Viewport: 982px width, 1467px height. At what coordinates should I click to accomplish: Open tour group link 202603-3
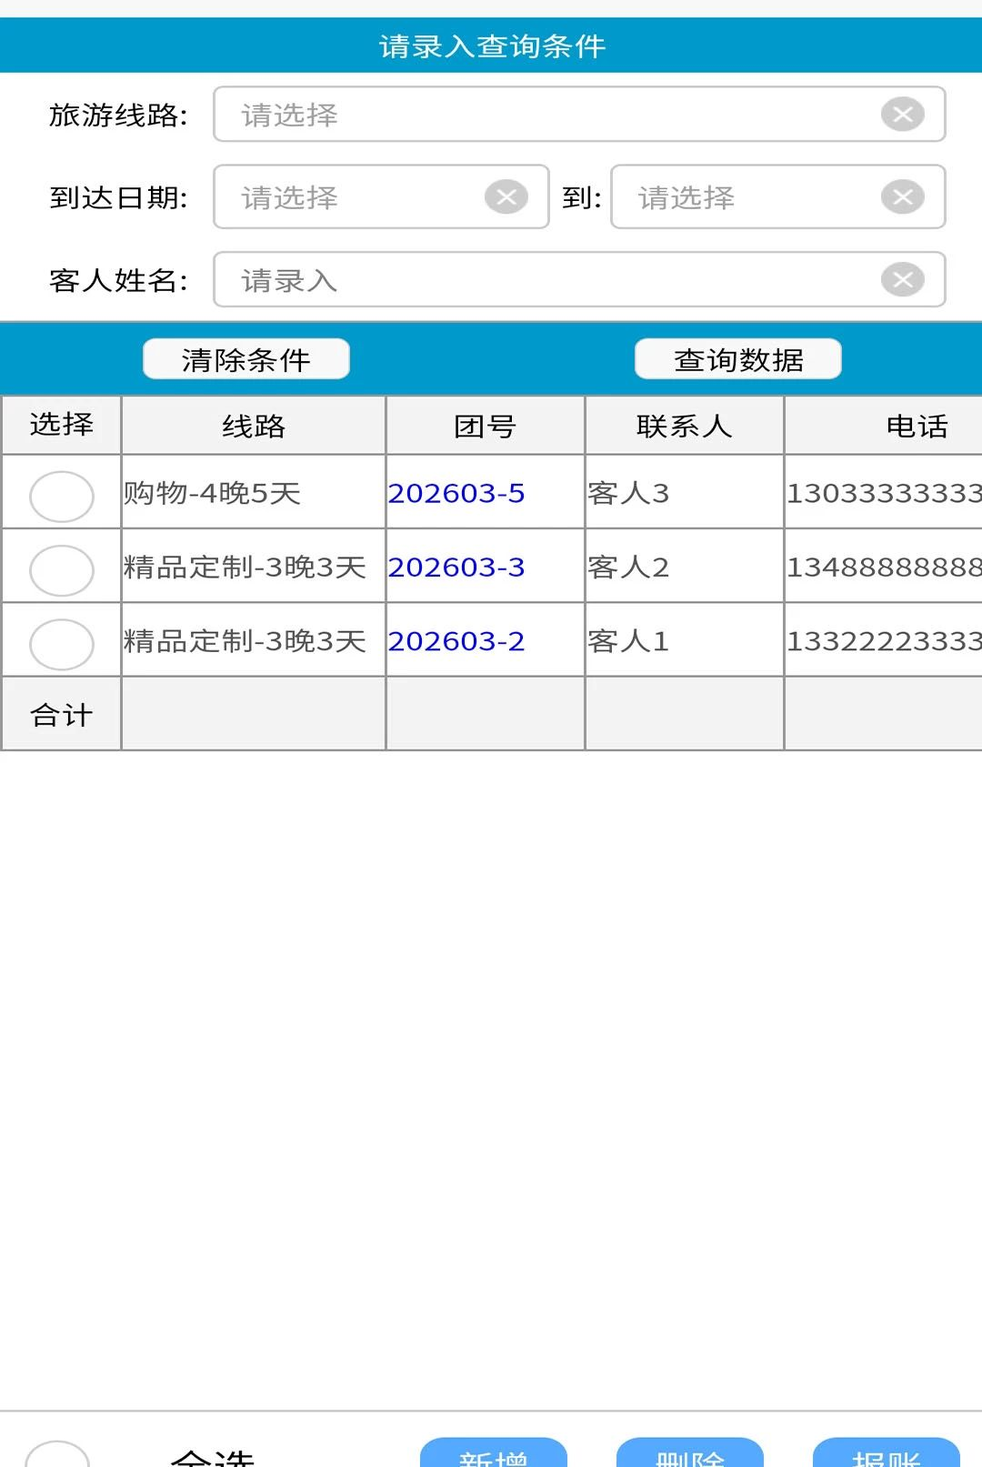click(x=456, y=568)
